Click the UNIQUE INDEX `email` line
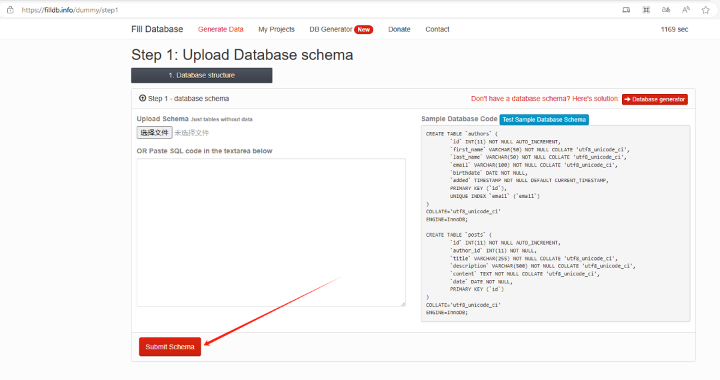 click(495, 196)
